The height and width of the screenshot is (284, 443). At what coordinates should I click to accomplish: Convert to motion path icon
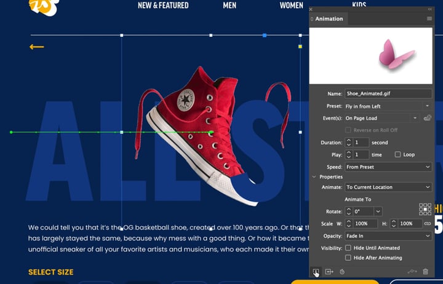(x=412, y=272)
